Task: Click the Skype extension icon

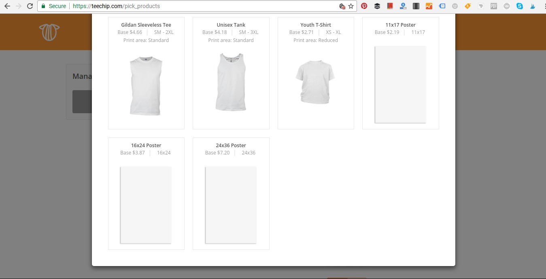Action: tap(519, 6)
